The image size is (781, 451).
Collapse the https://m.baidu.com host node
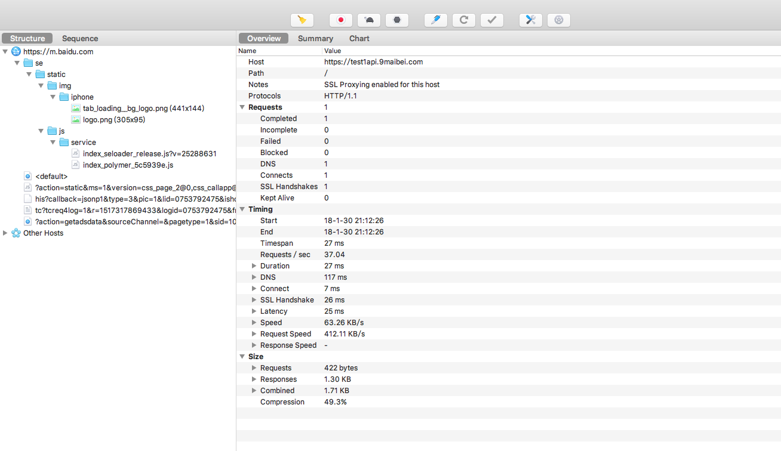tap(5, 52)
